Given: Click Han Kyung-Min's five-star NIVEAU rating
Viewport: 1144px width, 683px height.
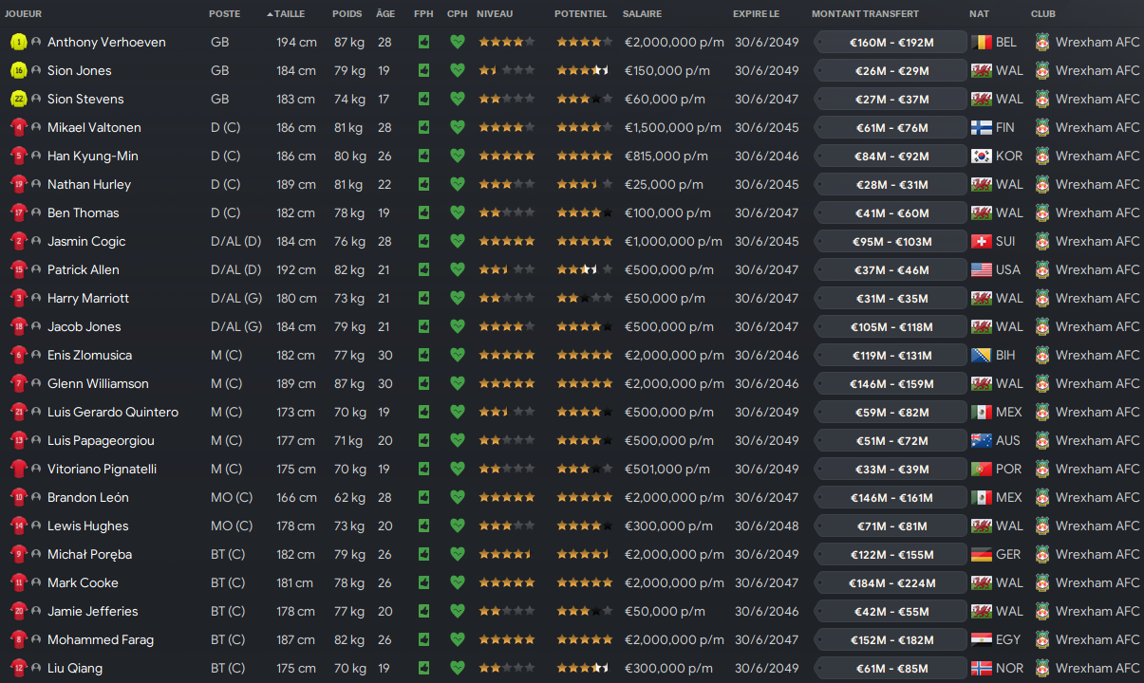Looking at the screenshot, I should click(507, 156).
